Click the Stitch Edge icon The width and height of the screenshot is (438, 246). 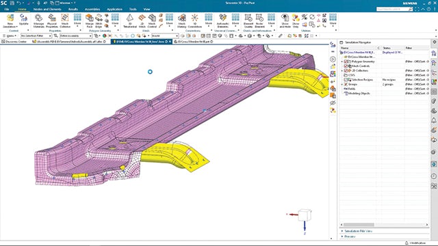tap(99, 20)
